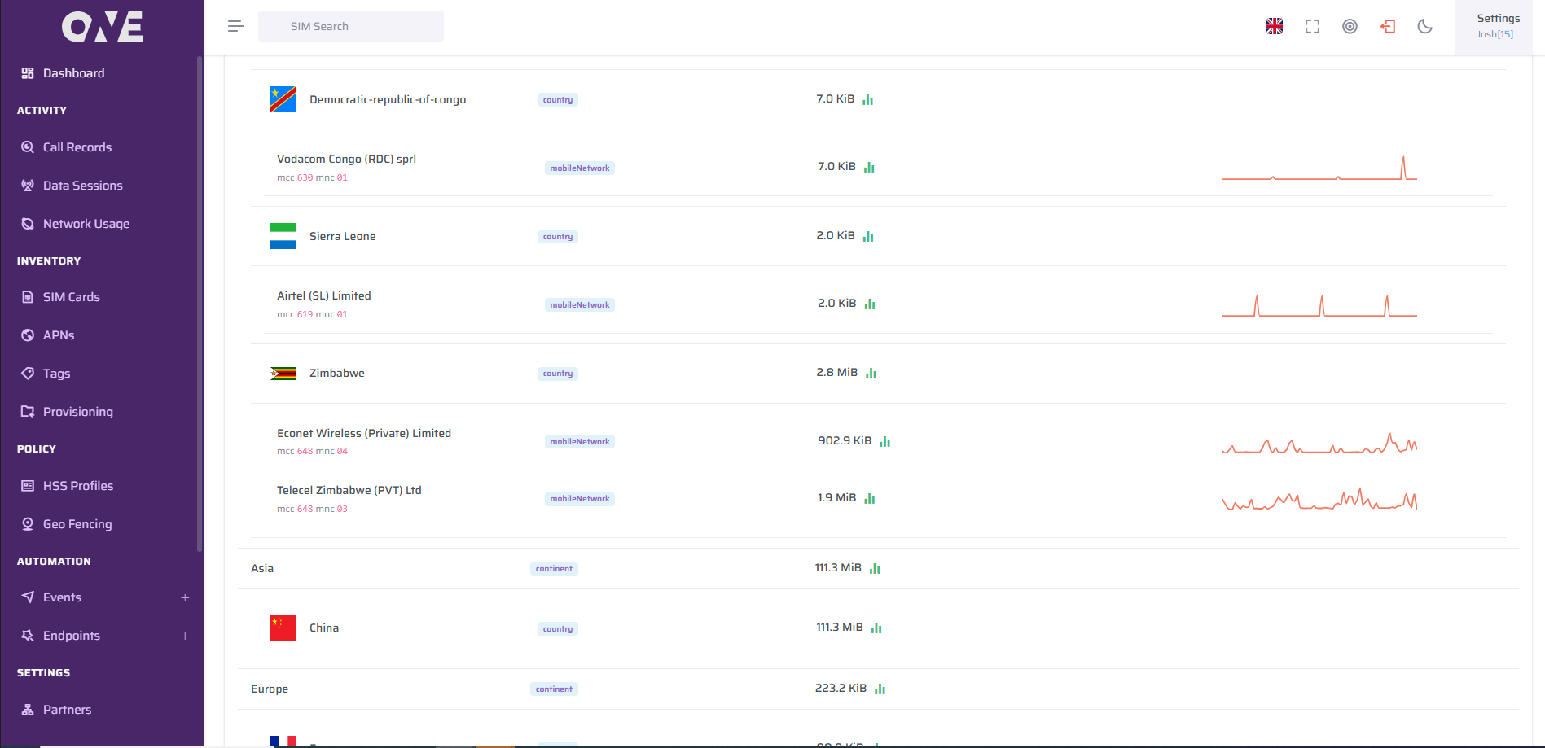Select Zimbabwe country name

pyautogui.click(x=336, y=373)
